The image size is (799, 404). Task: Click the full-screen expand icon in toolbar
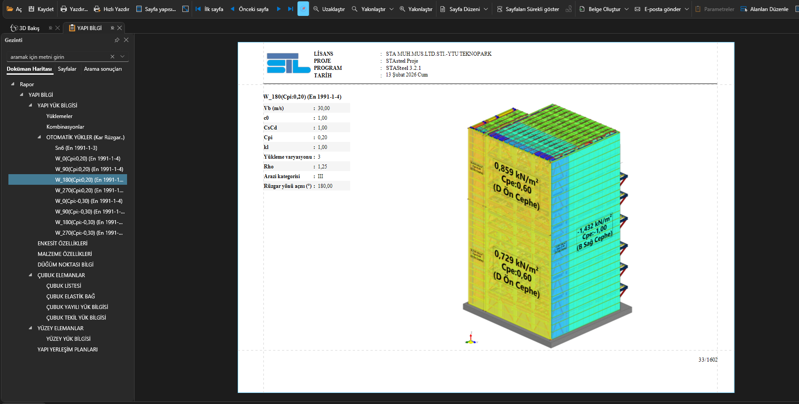pyautogui.click(x=185, y=9)
